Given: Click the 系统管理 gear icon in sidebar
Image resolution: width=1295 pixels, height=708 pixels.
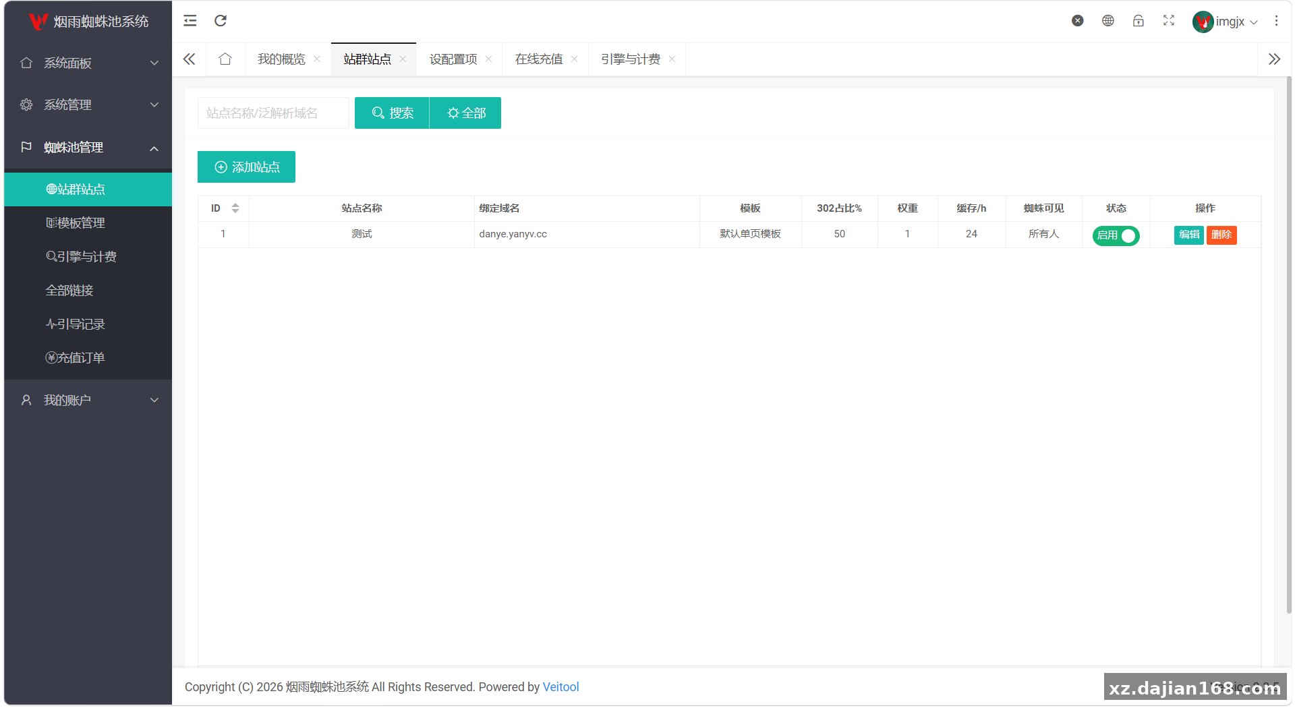Looking at the screenshot, I should click(x=26, y=105).
